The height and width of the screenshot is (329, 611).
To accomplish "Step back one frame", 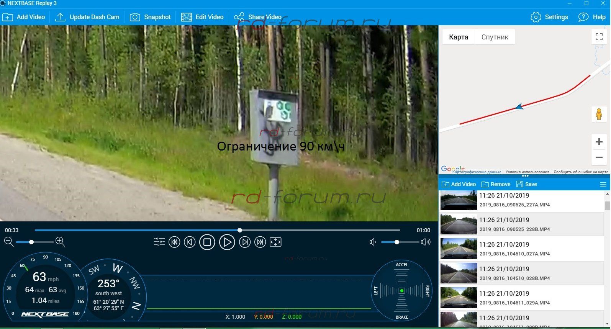I will [x=190, y=242].
